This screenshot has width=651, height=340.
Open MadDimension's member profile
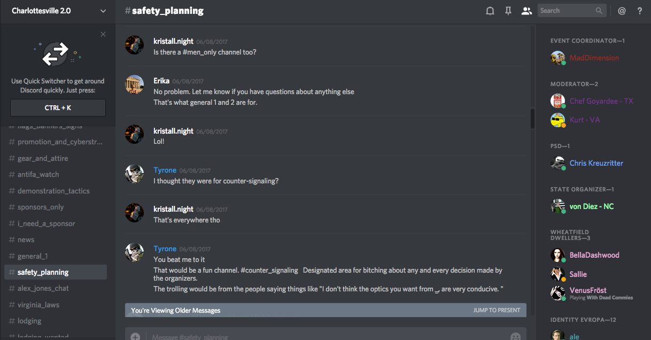594,58
